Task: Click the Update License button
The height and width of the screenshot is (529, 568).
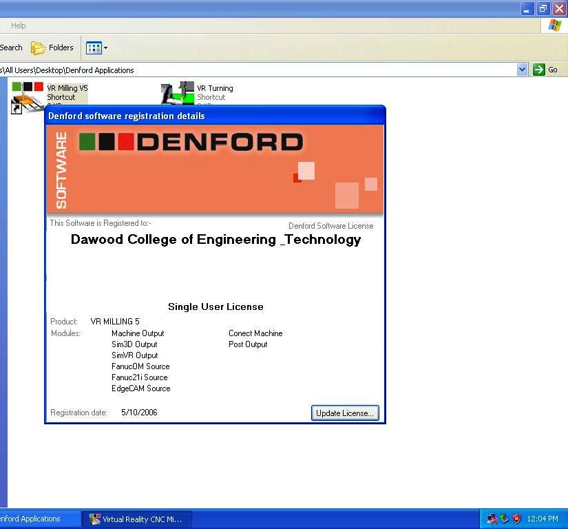Action: (345, 413)
